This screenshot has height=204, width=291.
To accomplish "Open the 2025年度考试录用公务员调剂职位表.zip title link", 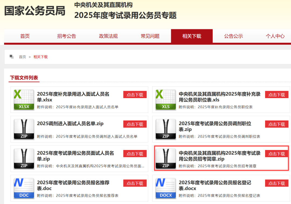I will pos(215,126).
